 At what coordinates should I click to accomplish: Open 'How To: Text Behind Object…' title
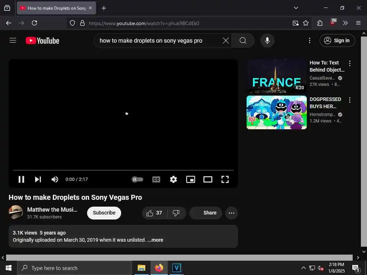point(327,66)
